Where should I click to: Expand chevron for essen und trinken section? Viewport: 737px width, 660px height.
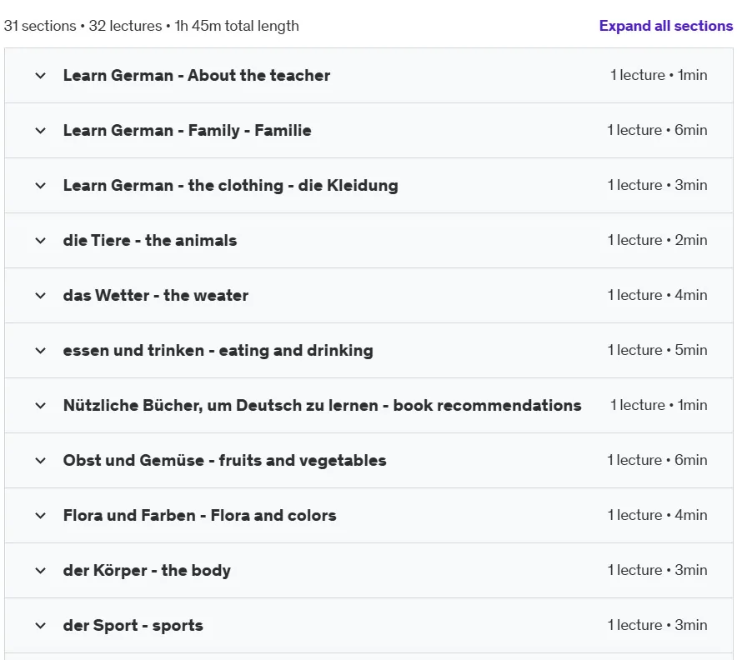pos(40,351)
